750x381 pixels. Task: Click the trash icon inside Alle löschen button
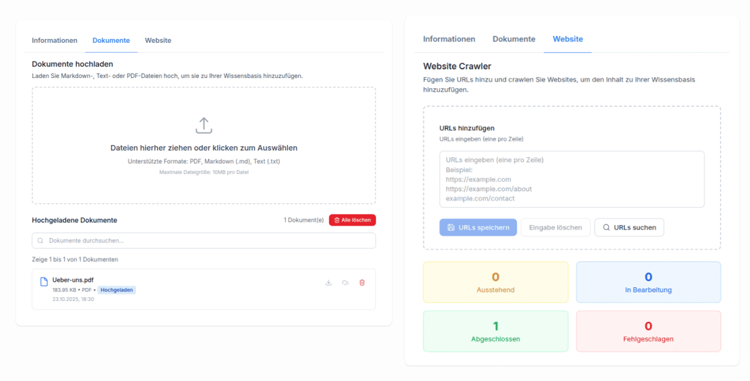(337, 219)
